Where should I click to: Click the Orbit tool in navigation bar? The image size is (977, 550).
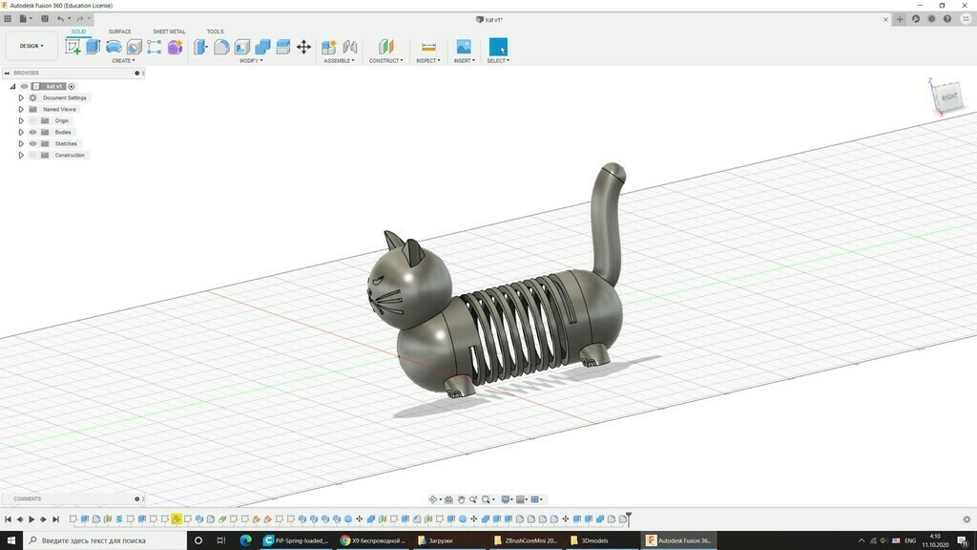pyautogui.click(x=434, y=499)
